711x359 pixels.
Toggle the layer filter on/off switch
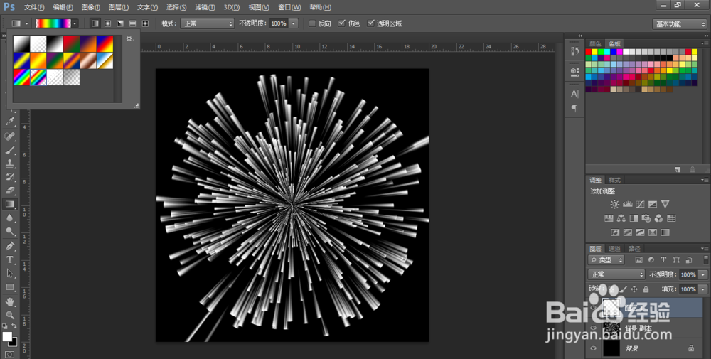point(705,259)
